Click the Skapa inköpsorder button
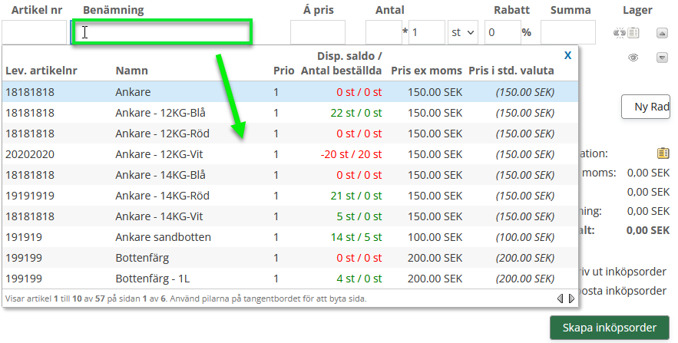The image size is (678, 343). tap(609, 328)
